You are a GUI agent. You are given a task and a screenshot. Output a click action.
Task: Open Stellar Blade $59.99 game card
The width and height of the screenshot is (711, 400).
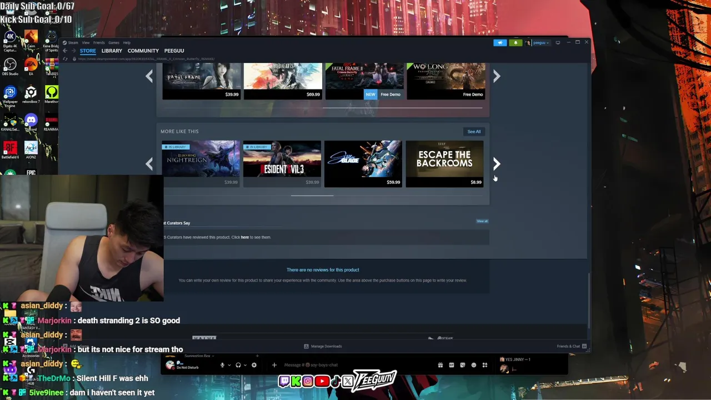click(363, 164)
